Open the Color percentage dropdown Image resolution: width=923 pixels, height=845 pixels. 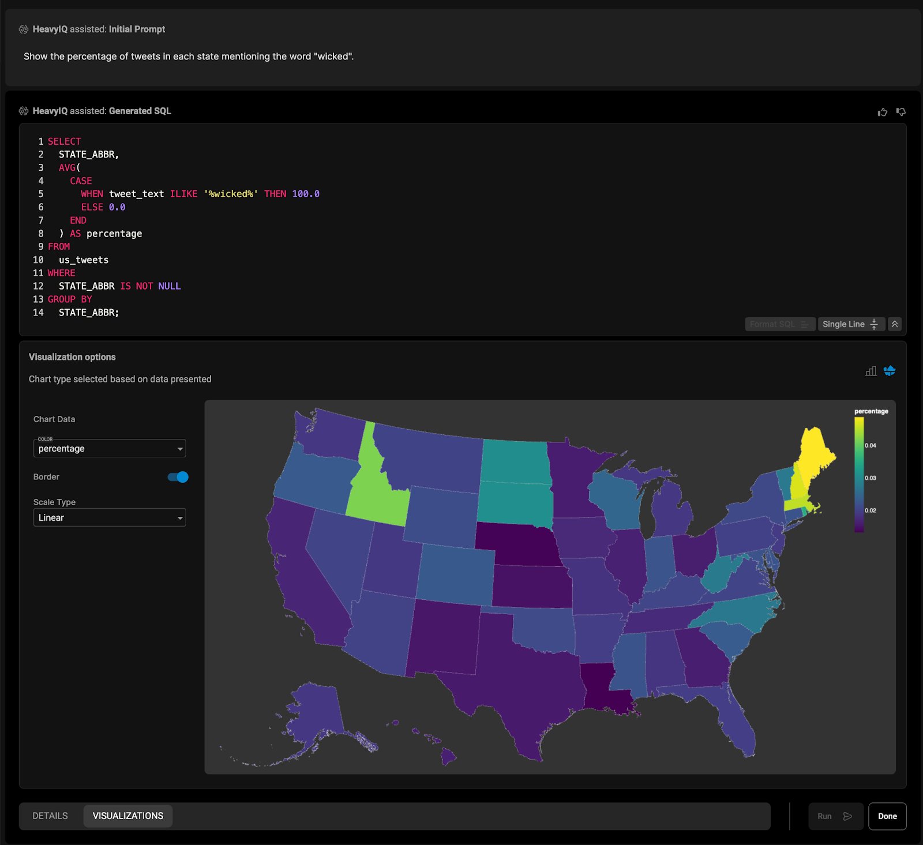click(110, 448)
